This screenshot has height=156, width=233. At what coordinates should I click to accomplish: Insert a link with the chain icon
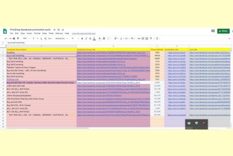(x=139, y=38)
